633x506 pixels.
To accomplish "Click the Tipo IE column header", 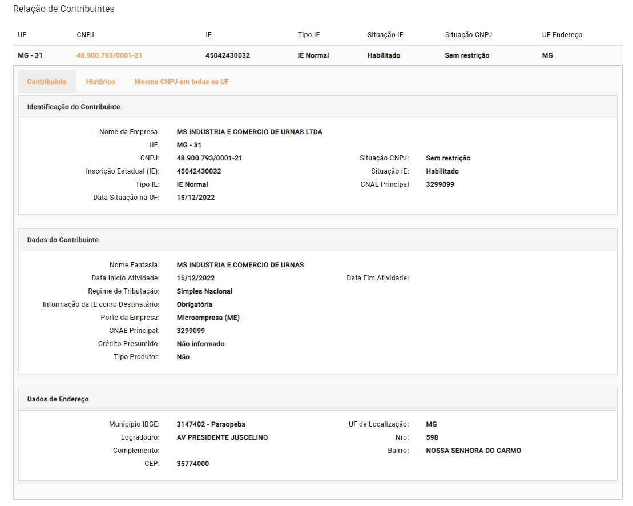I will point(309,35).
